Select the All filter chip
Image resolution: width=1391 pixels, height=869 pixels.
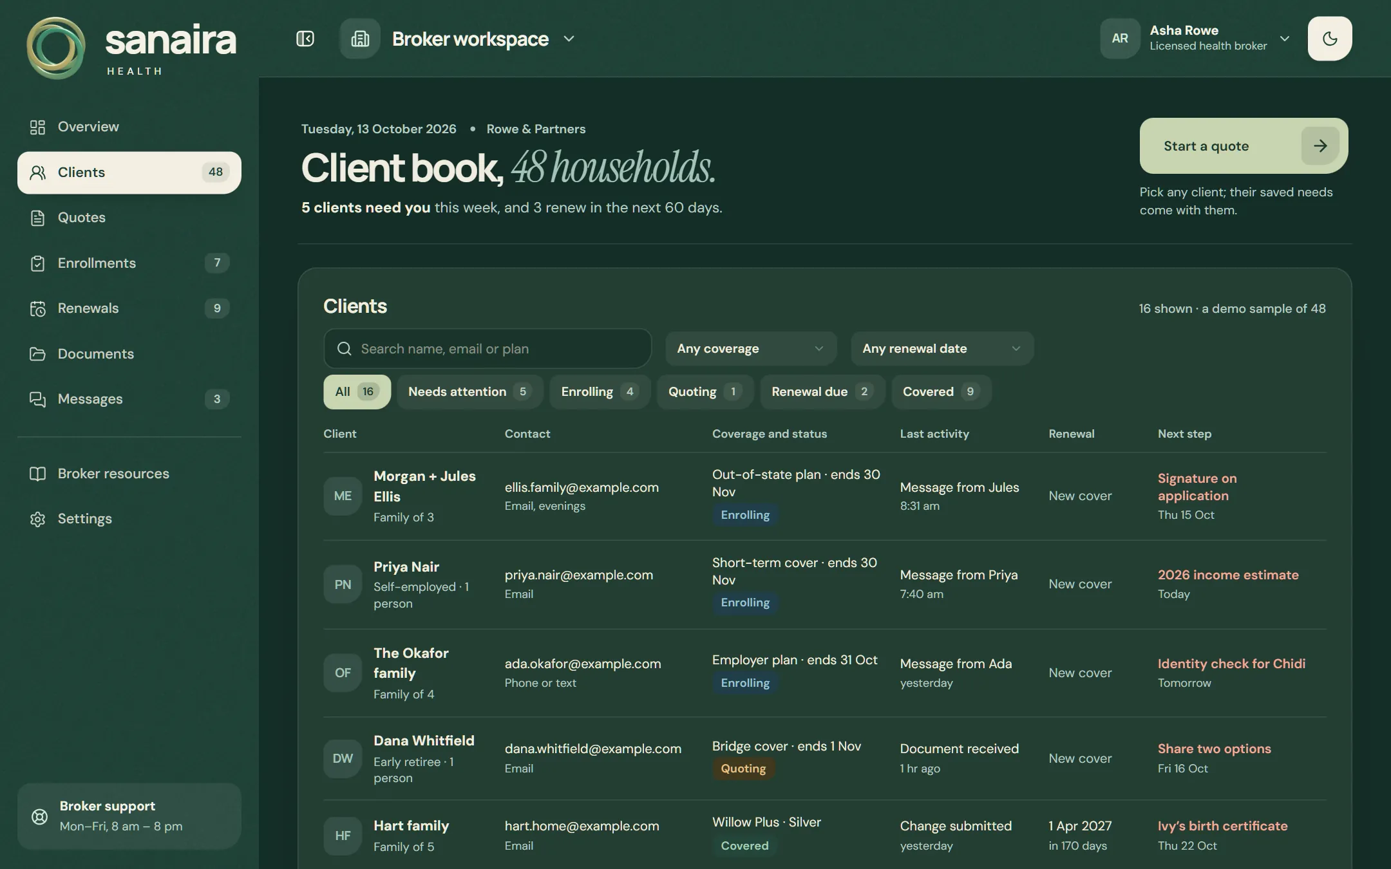click(357, 391)
